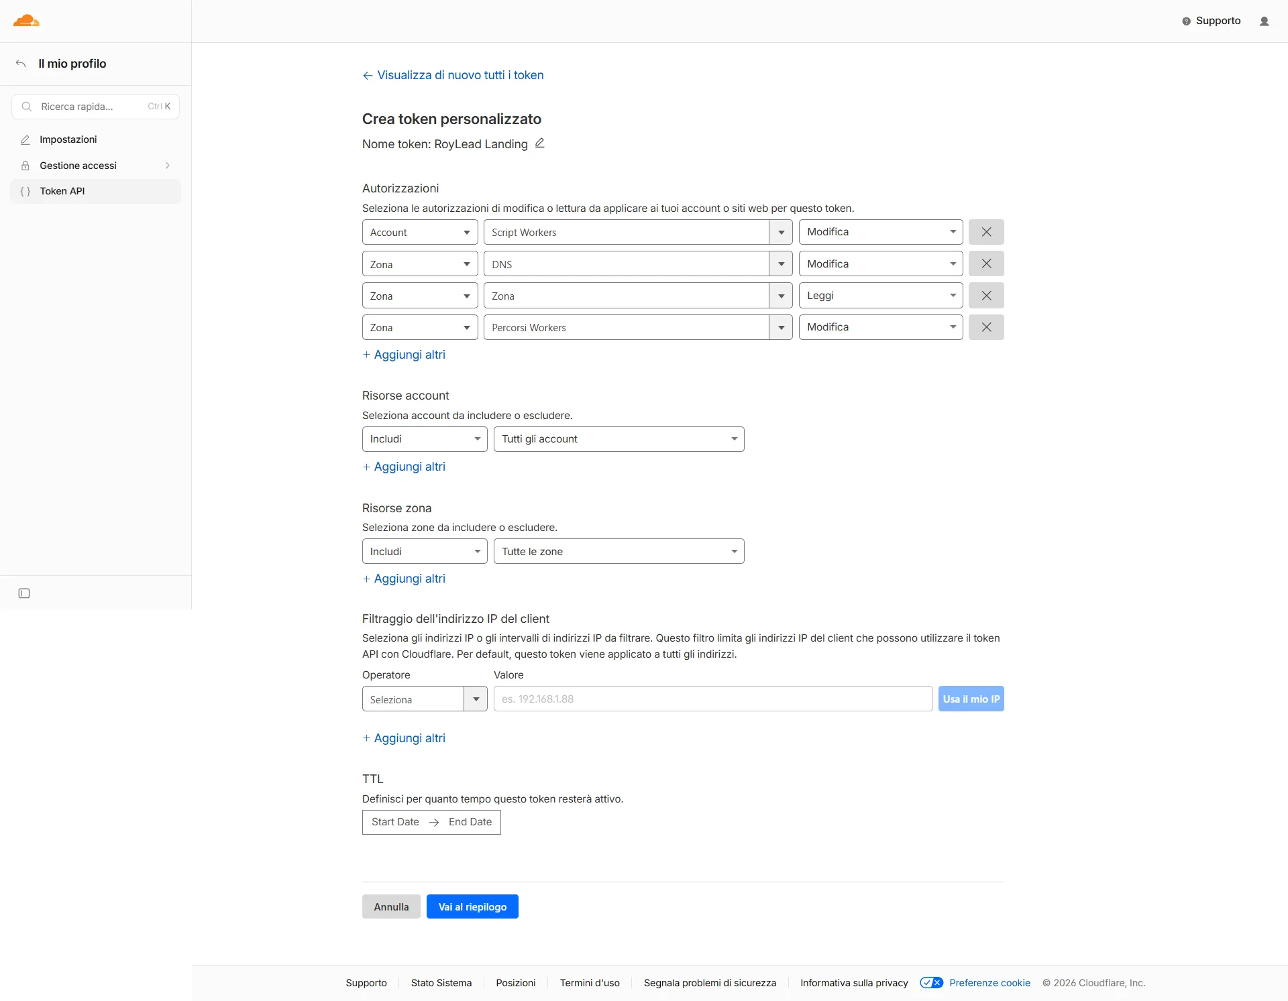Open Modifica dropdown for DNS row

point(881,263)
